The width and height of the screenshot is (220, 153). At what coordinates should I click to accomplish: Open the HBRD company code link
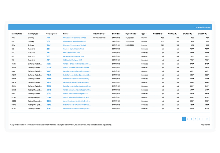[x=49, y=105]
